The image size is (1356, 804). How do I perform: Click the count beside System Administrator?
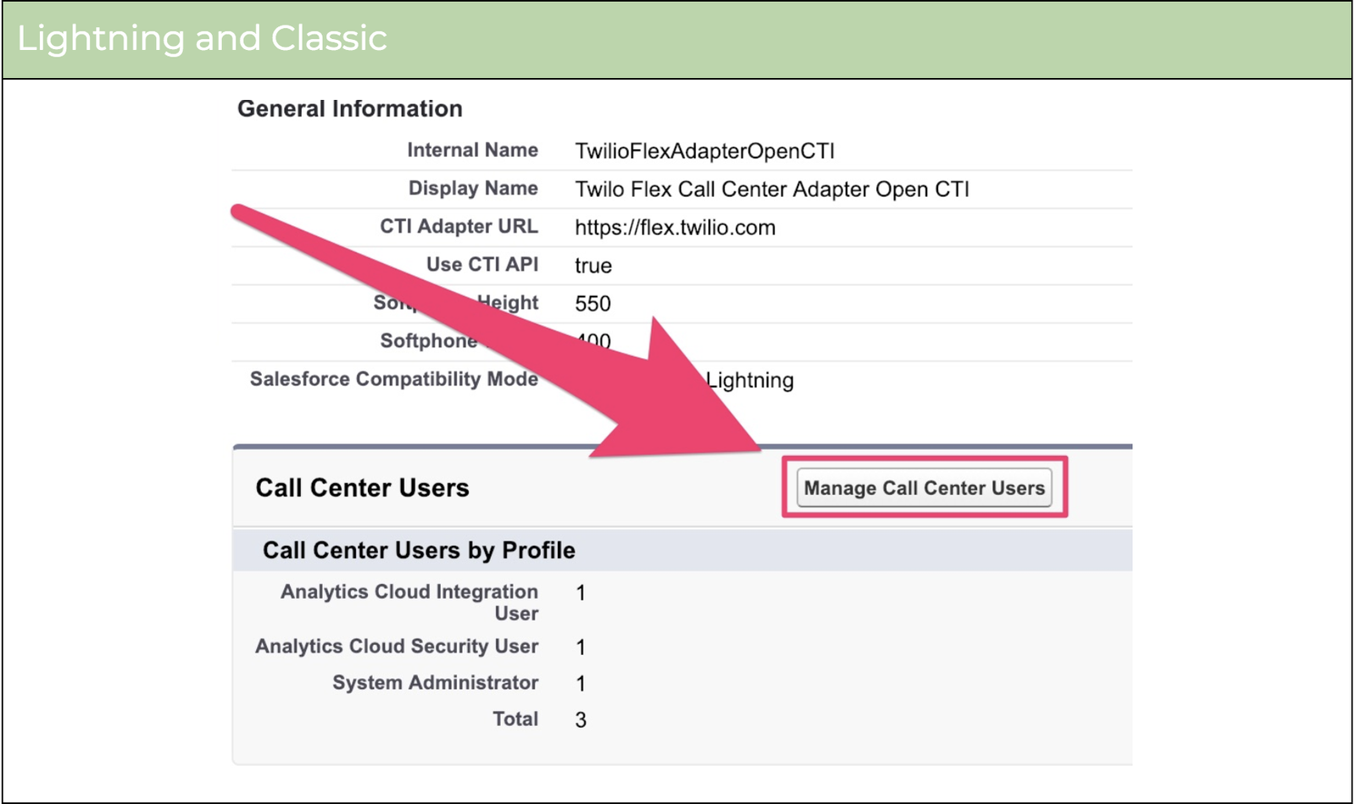click(x=581, y=683)
